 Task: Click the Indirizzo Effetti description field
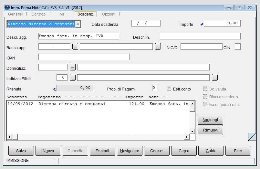click(143, 78)
